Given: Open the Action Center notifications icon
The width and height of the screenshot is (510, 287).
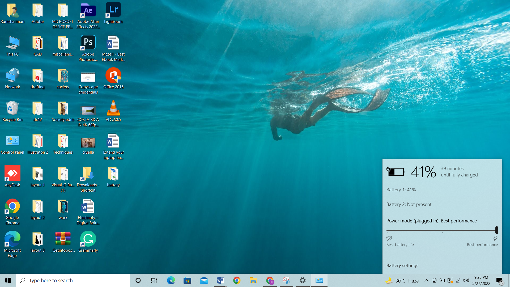Looking at the screenshot, I should pos(499,280).
